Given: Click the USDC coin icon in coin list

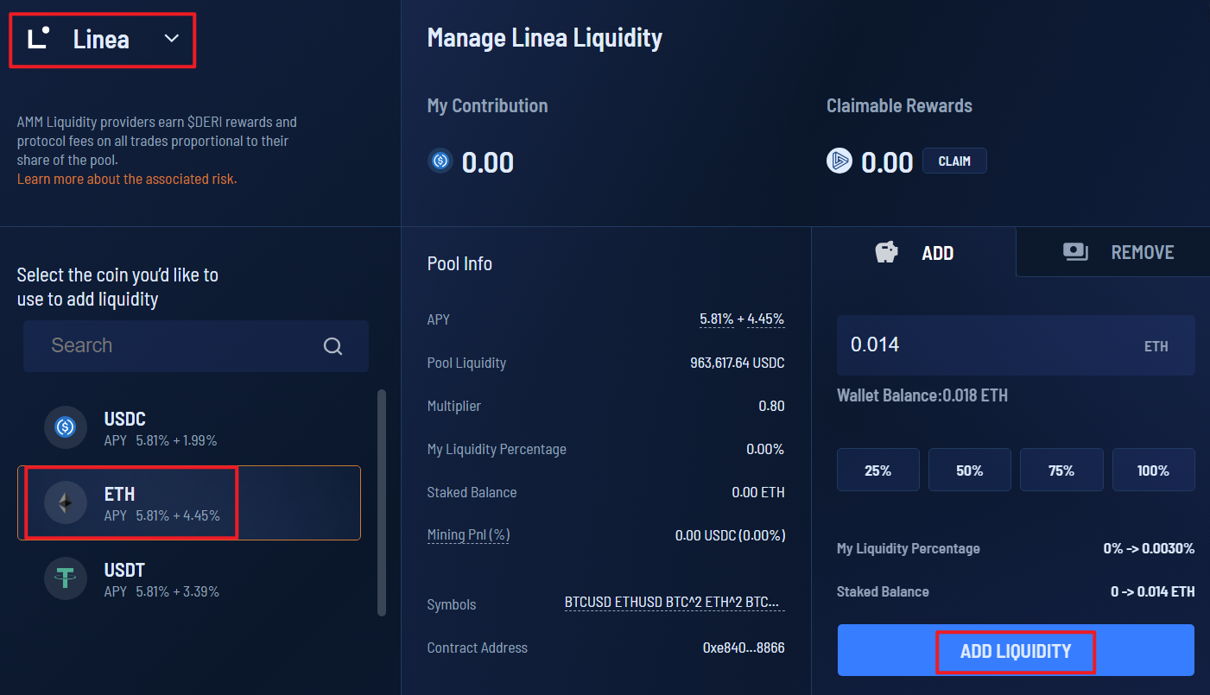Looking at the screenshot, I should point(66,427).
